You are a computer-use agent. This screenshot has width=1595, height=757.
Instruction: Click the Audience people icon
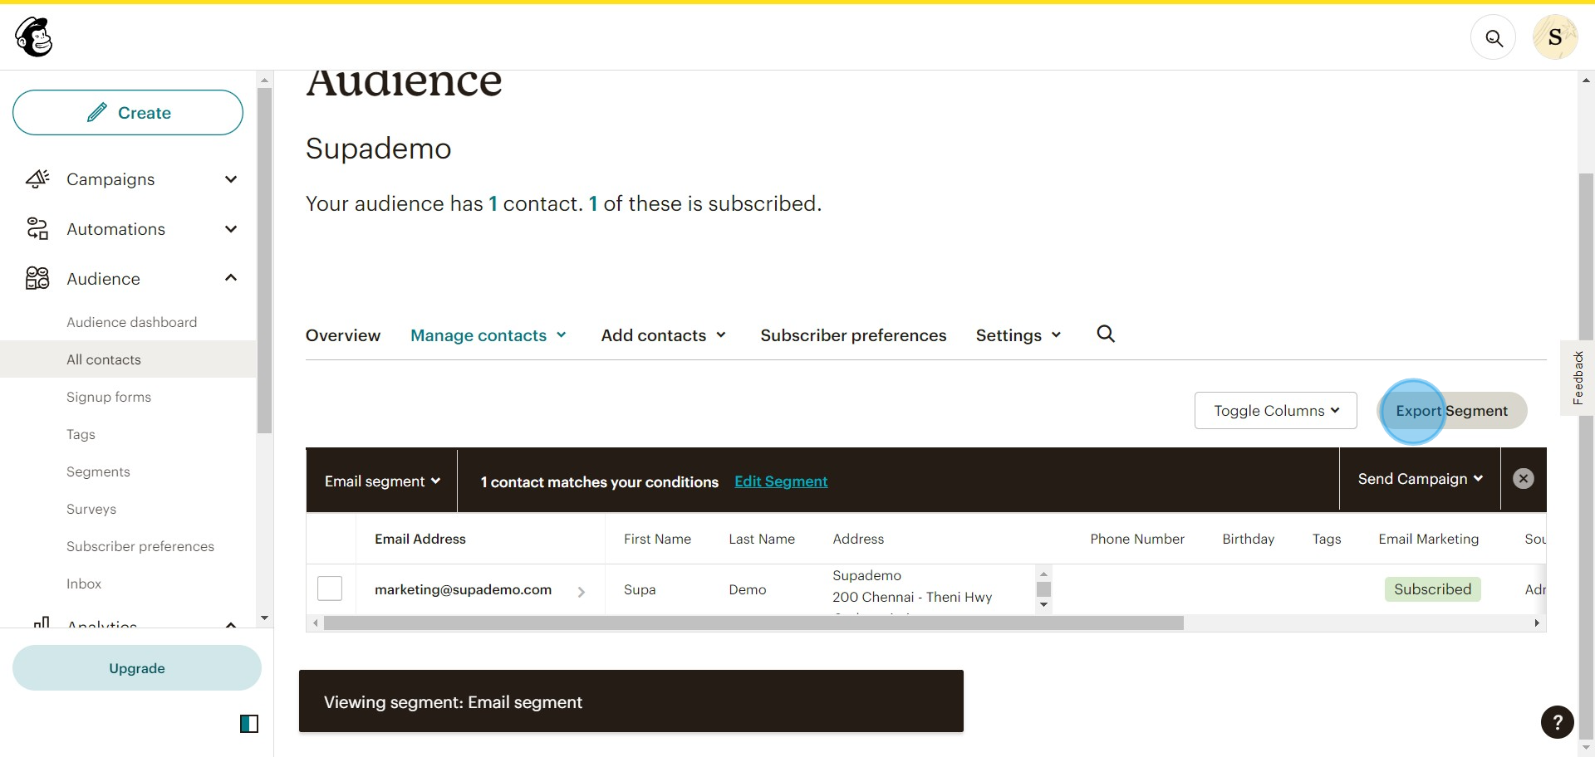click(37, 278)
